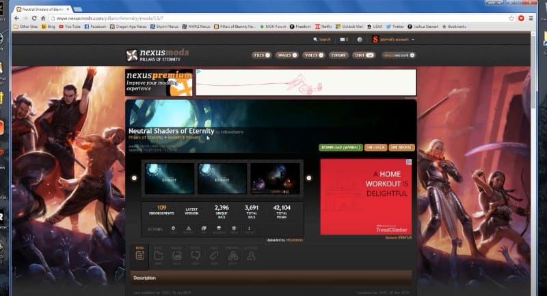
Task: Switch to the Files tab folder icon
Action: [x=159, y=256]
